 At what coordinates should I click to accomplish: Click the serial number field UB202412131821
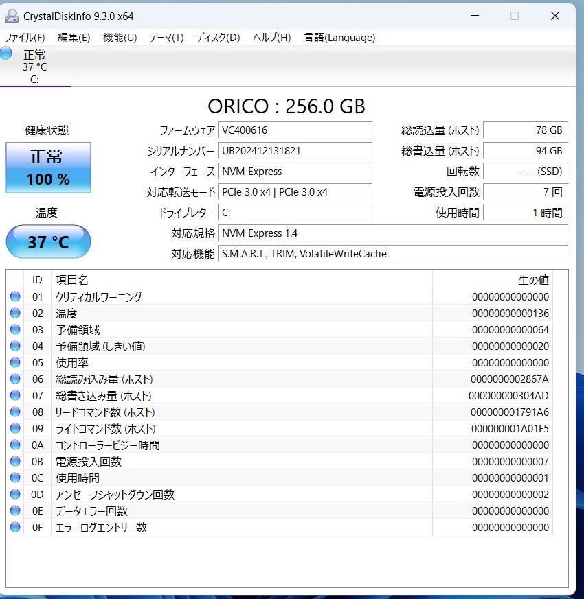coord(295,151)
